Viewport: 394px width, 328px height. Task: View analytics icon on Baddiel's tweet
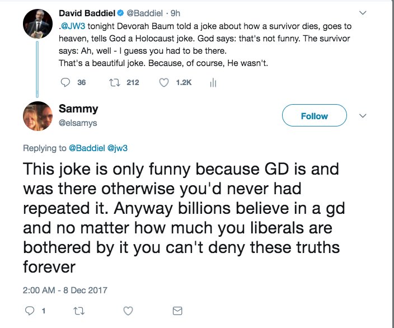(213, 82)
